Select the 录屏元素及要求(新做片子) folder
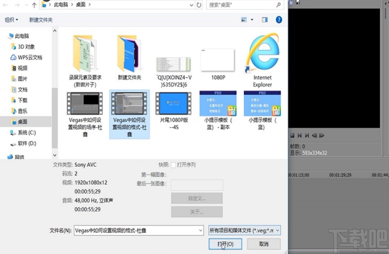Viewport: 389px width, 254px height. pyautogui.click(x=85, y=61)
